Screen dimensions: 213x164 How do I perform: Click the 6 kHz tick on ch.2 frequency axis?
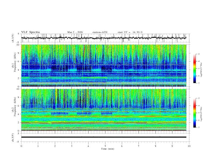pos(19,106)
